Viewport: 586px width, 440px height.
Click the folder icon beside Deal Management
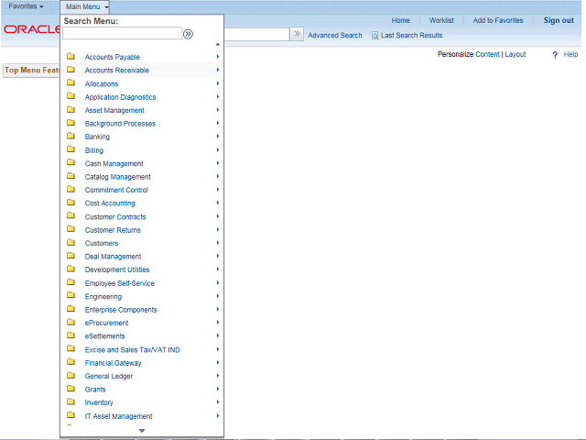(x=71, y=256)
